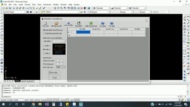Select the Move tool in Modify toolbar
Image resolution: width=190 pixels, height=107 pixels.
(x=184, y=32)
